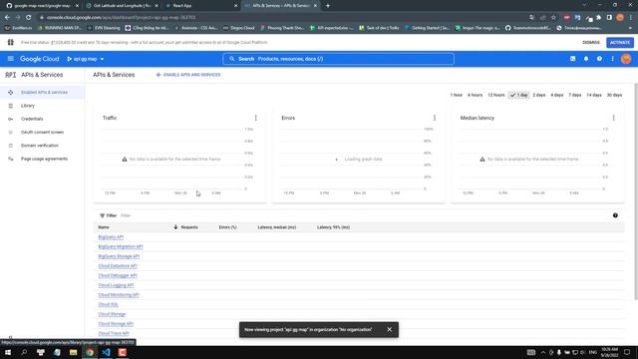Click the ACTIVATE button
Image resolution: width=638 pixels, height=359 pixels.
pos(620,42)
